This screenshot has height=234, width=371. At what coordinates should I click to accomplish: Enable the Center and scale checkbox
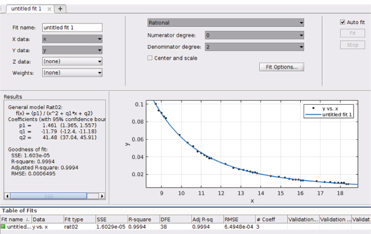click(x=150, y=58)
